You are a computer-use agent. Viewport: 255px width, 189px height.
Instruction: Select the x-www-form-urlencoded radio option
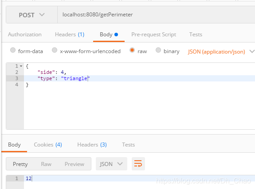55,50
